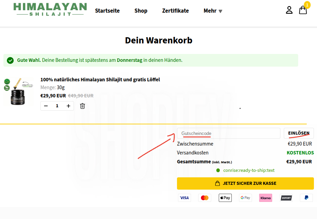This screenshot has height=219, width=317.
Task: Click the Sofort payment icon
Action: (286, 198)
